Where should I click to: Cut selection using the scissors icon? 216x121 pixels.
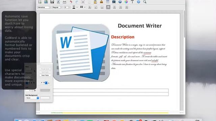83,2
